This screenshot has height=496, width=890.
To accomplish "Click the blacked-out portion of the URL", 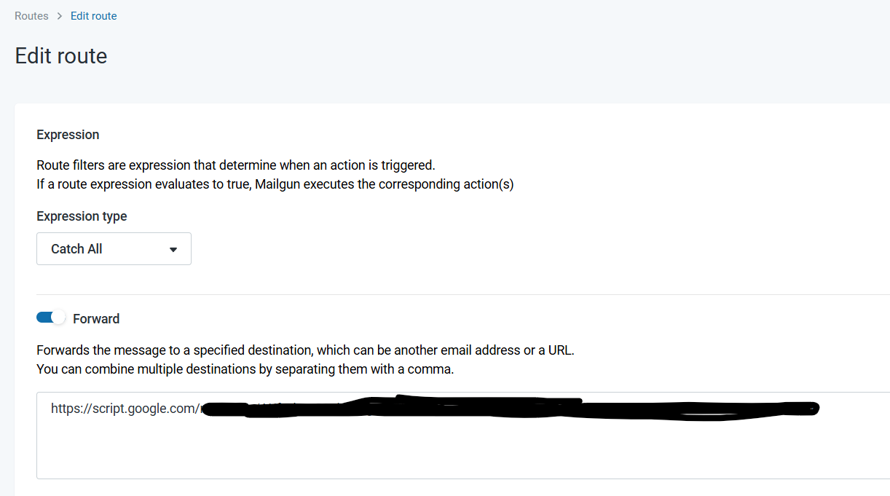I will coord(510,409).
